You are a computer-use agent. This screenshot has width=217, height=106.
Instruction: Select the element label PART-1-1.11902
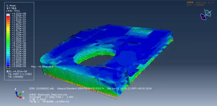point(23,74)
